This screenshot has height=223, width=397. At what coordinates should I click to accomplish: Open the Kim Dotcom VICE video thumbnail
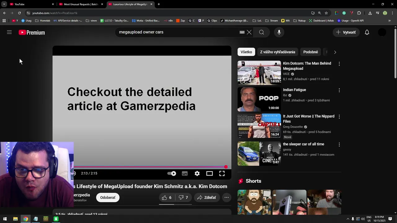pos(259,73)
